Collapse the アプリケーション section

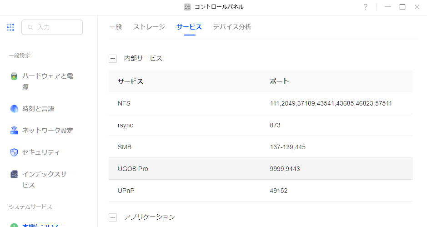coord(113,217)
